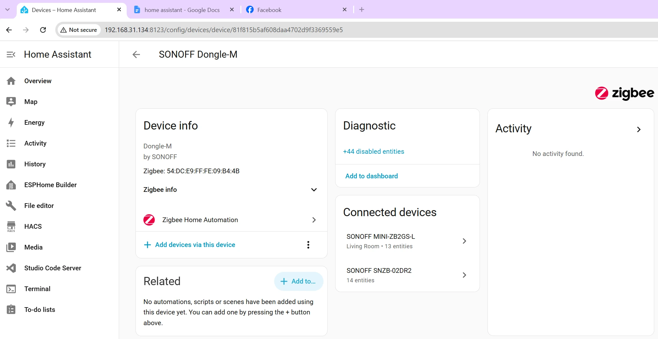This screenshot has height=339, width=658.
Task: Open the Terminal console icon
Action: 11,289
